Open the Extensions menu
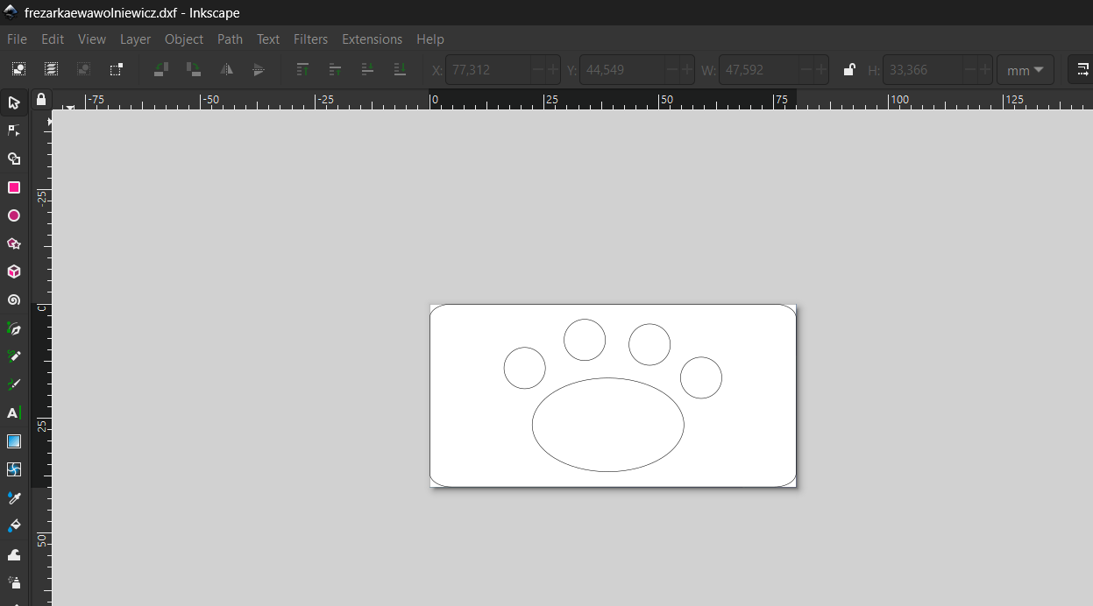 [x=373, y=39]
